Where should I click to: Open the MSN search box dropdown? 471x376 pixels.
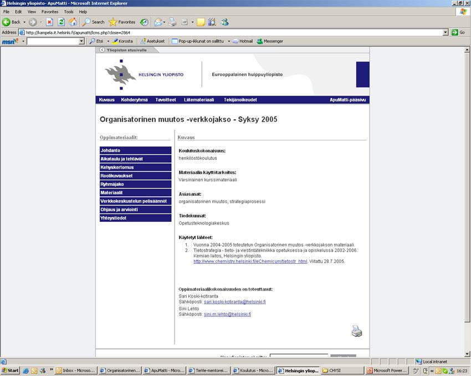(81, 41)
